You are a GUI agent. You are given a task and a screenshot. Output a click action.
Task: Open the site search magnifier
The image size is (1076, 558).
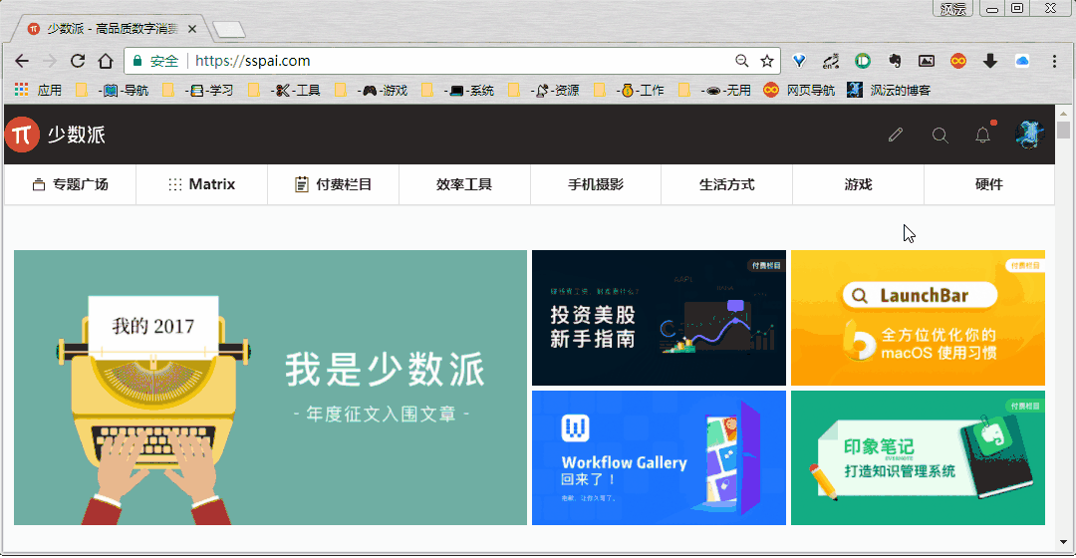941,136
